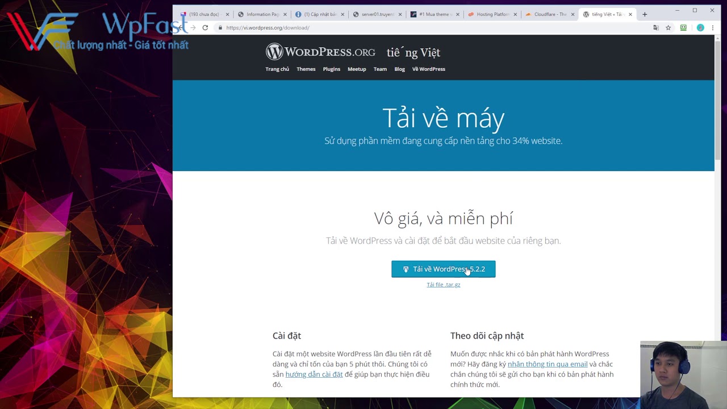Close the 'tiếng Việt' WordPress tab
The height and width of the screenshot is (409, 727).
click(x=630, y=14)
